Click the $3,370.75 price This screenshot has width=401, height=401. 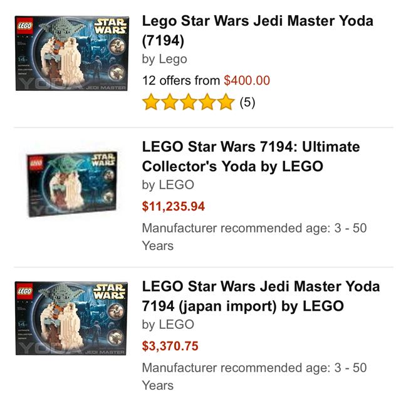170,346
